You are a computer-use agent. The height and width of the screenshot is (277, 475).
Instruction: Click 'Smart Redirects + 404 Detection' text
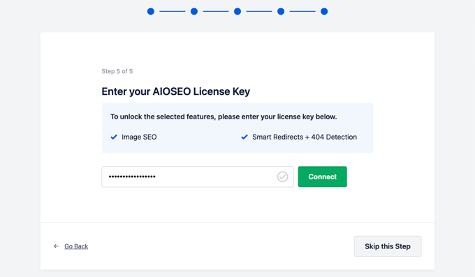tap(305, 137)
